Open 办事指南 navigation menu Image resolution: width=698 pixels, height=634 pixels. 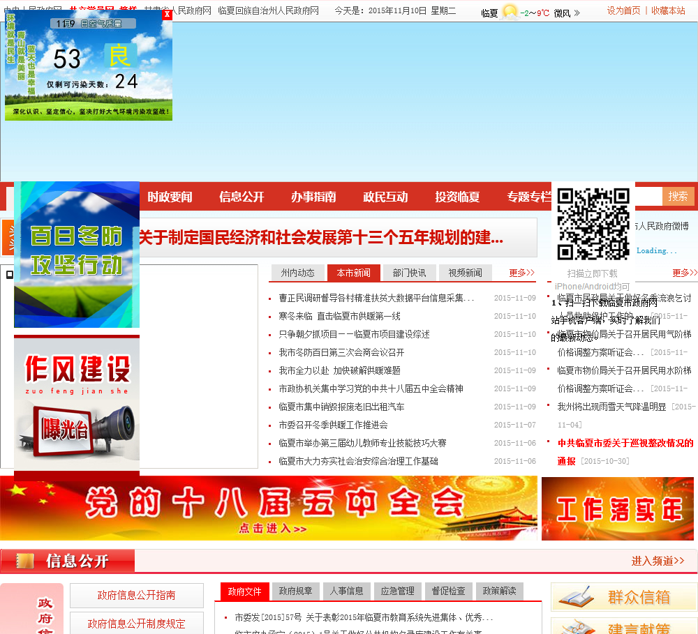point(313,197)
